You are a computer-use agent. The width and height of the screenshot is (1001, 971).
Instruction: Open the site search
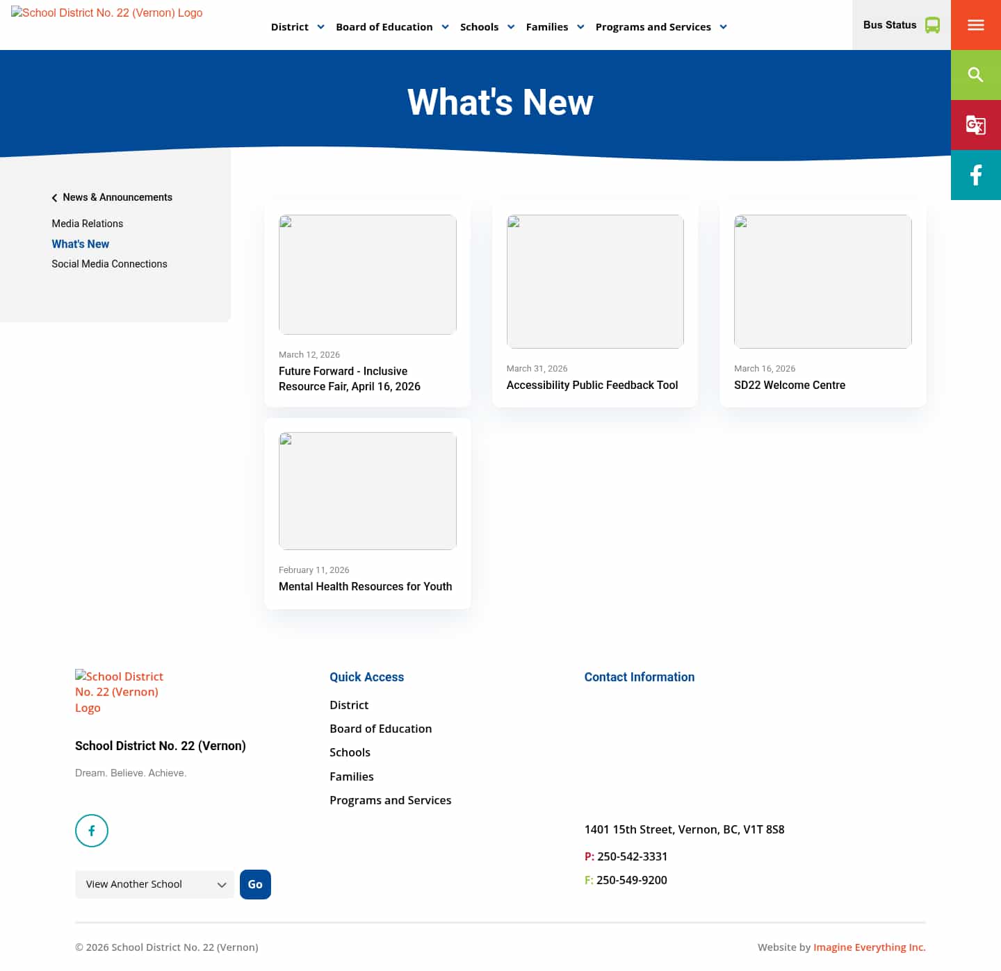click(x=975, y=74)
